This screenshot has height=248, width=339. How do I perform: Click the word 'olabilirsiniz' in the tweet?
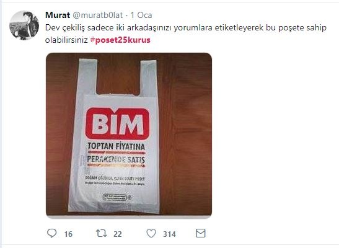coord(66,40)
